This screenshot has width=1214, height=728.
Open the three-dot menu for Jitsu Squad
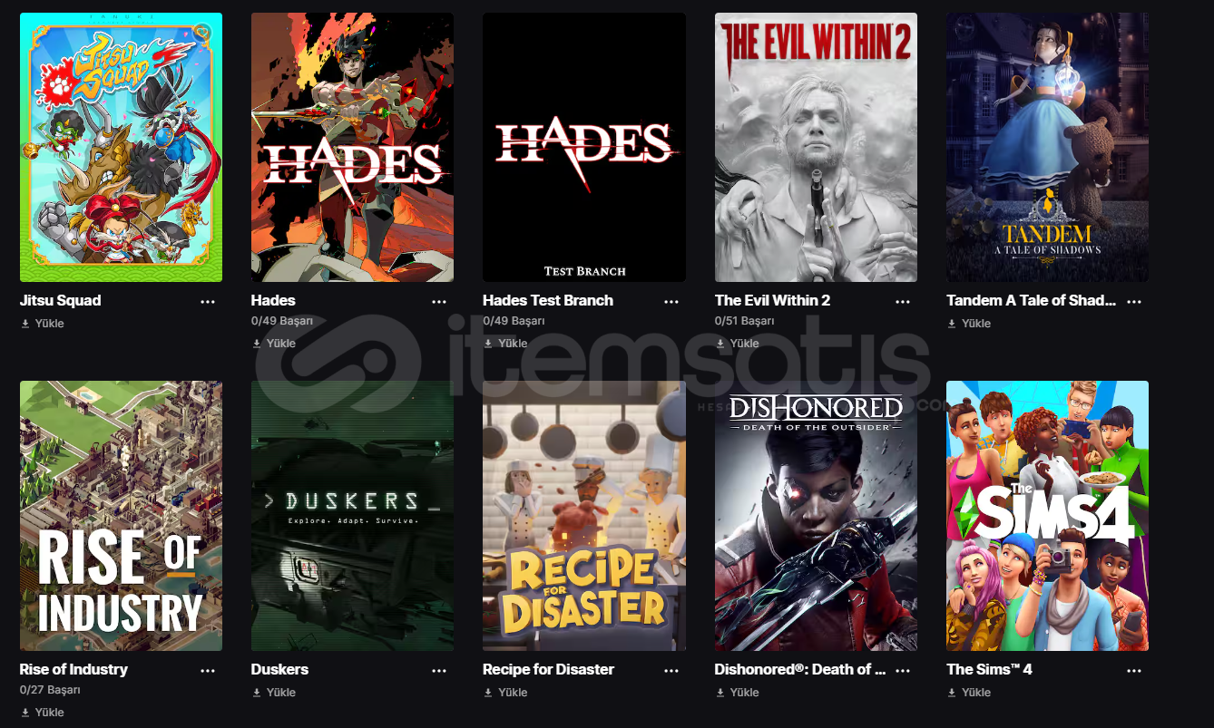tap(208, 301)
